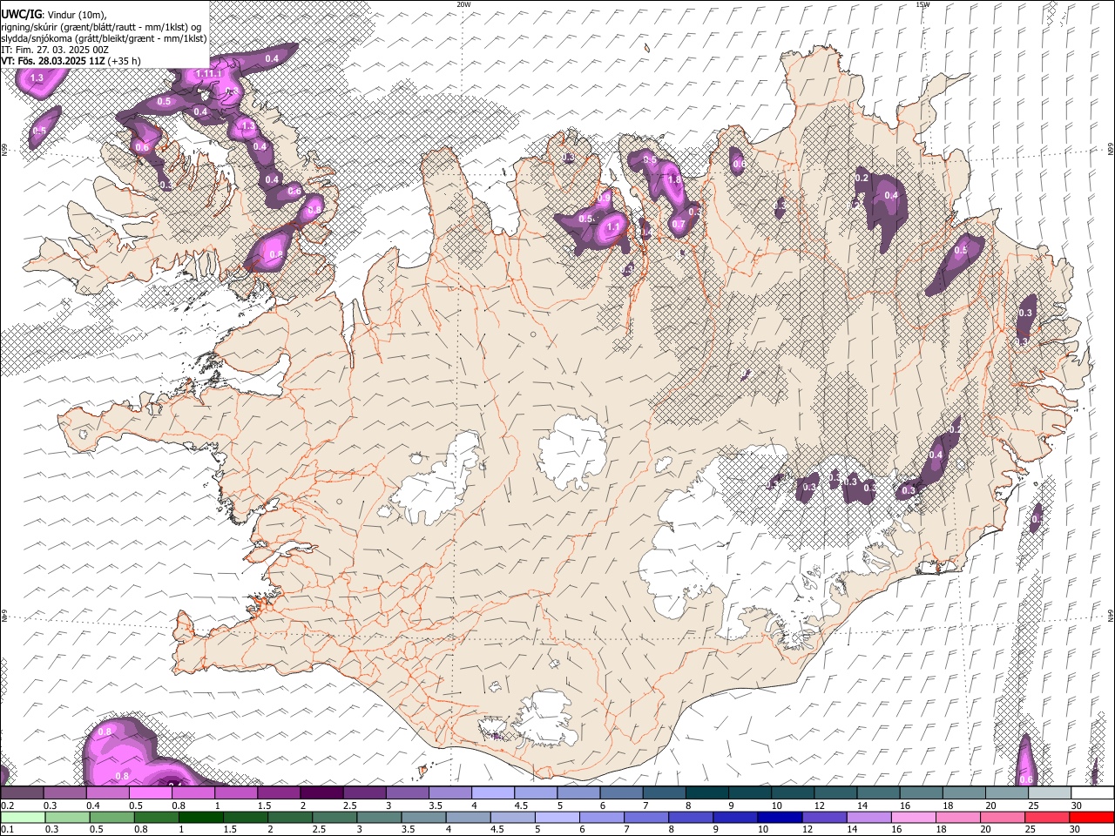
Task: Click lavender bottom swatch between 14 and 16
Action: pyautogui.click(x=869, y=817)
